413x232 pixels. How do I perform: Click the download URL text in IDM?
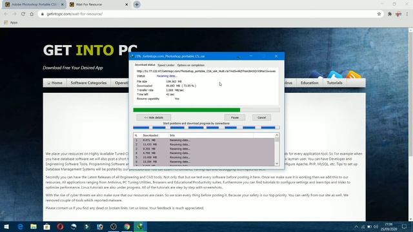[x=206, y=71]
